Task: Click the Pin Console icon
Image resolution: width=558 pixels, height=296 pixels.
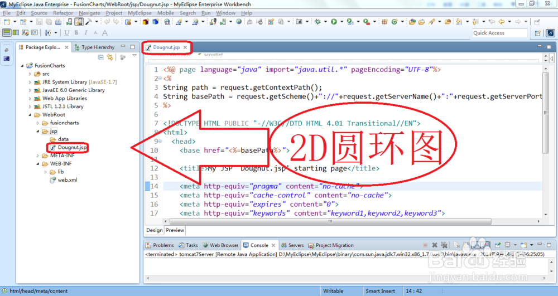Action: tap(498, 245)
